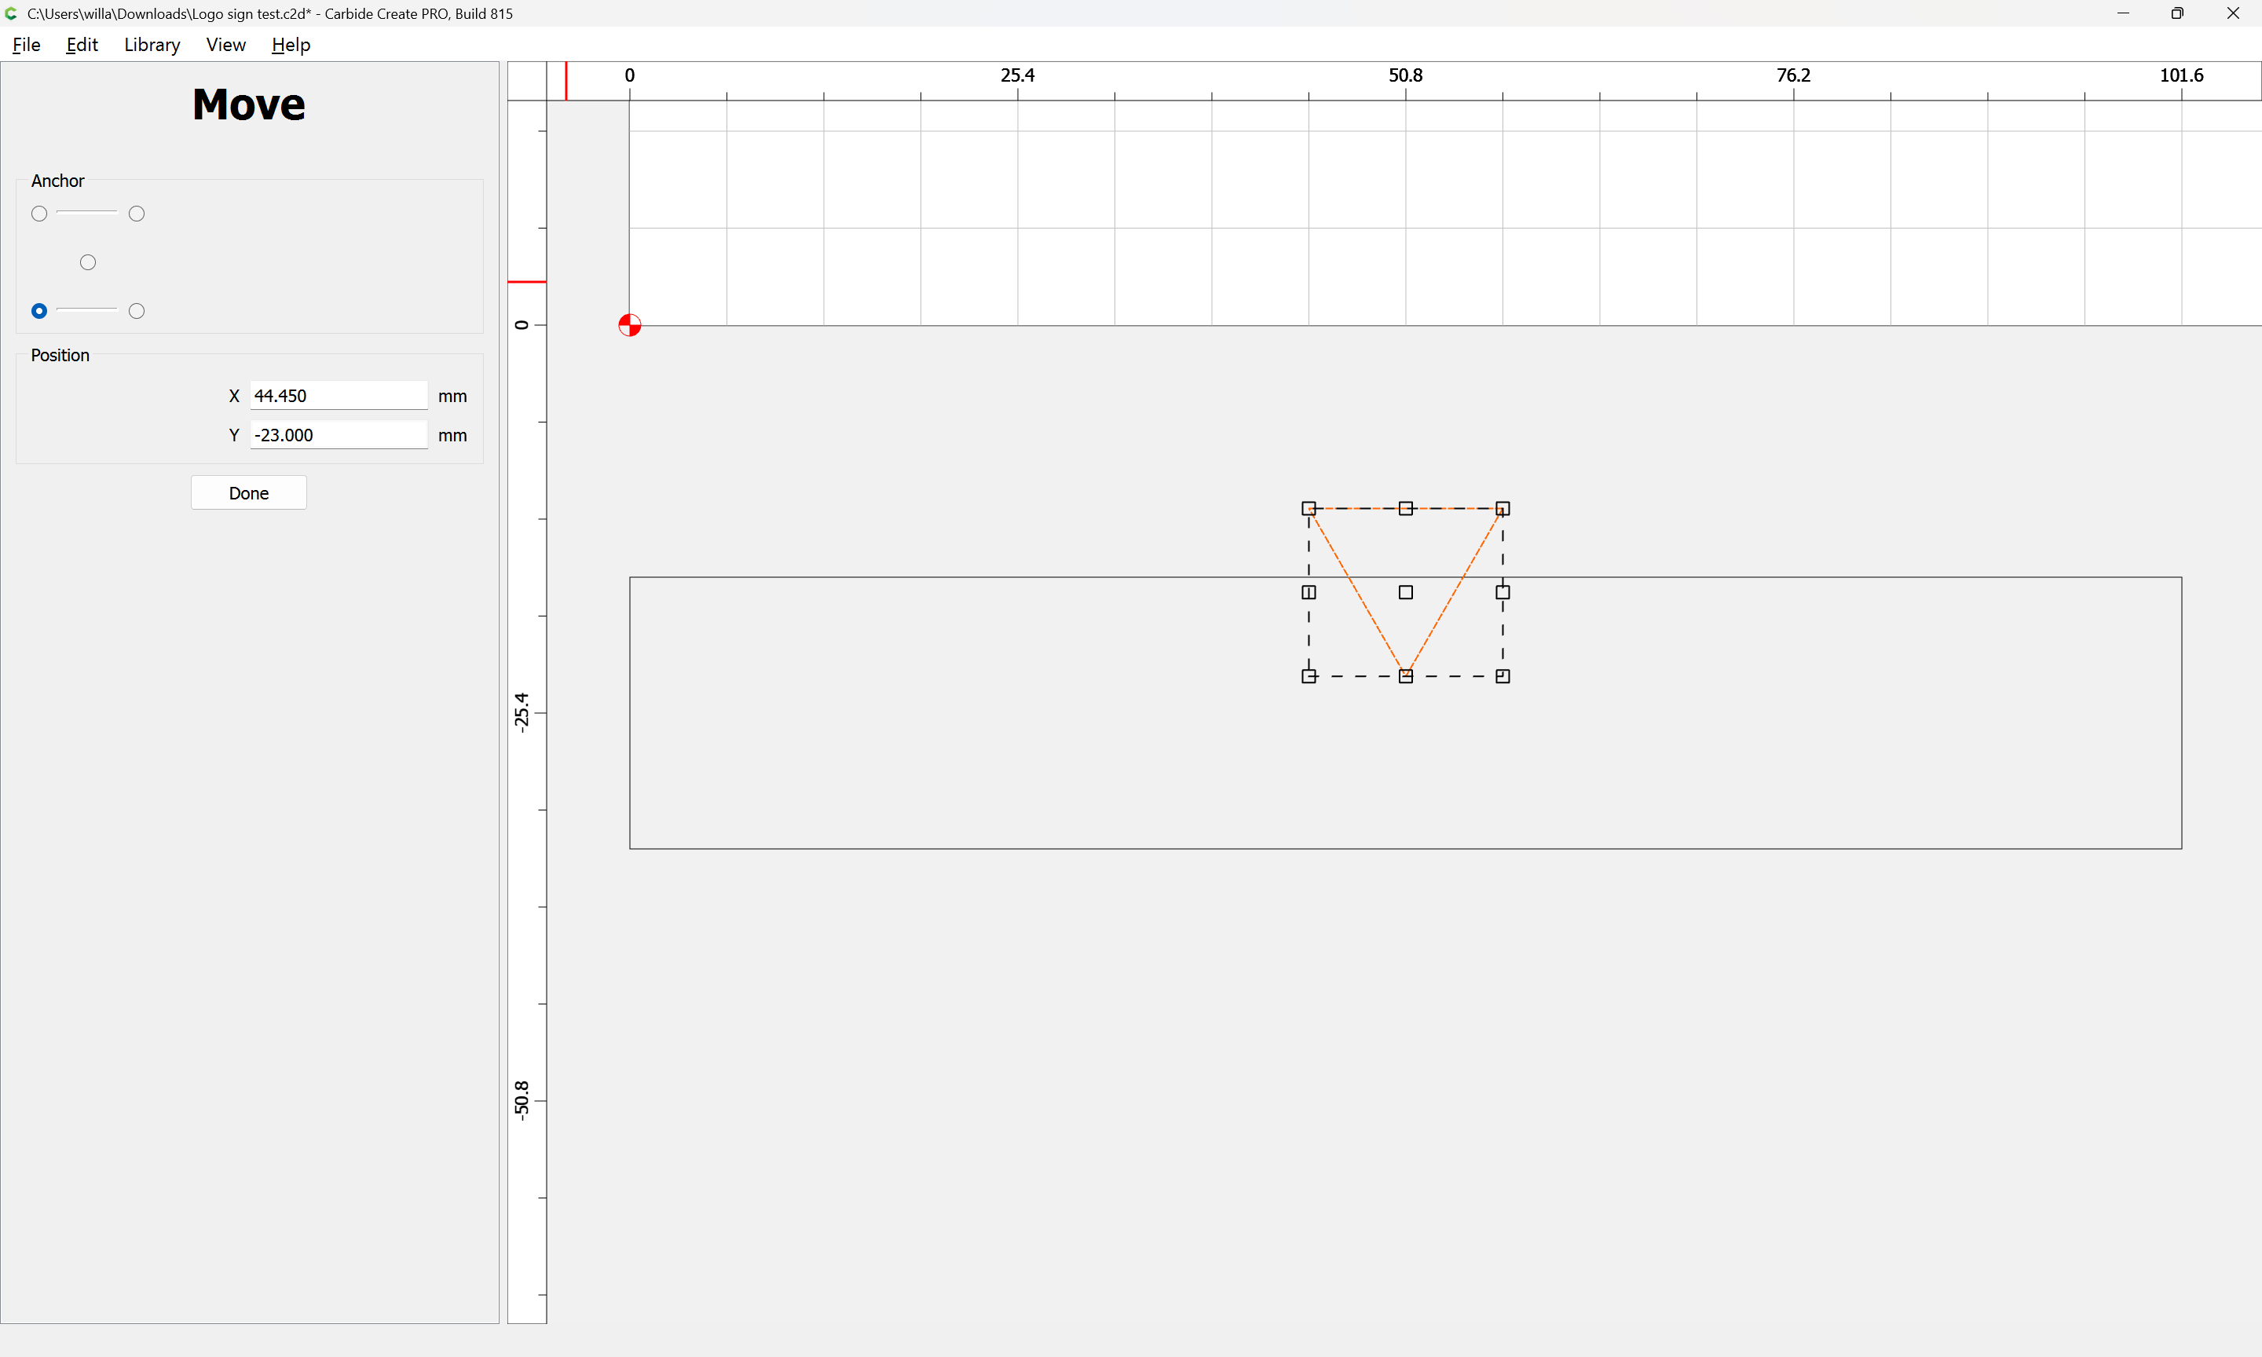Click the red origin marker on canvas
2262x1357 pixels.
click(x=630, y=326)
